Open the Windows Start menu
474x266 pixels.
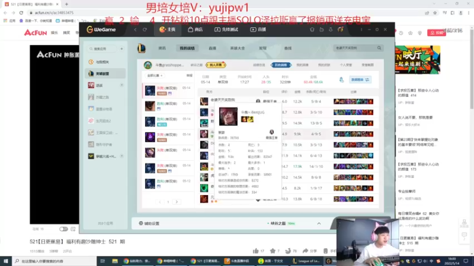[6, 261]
